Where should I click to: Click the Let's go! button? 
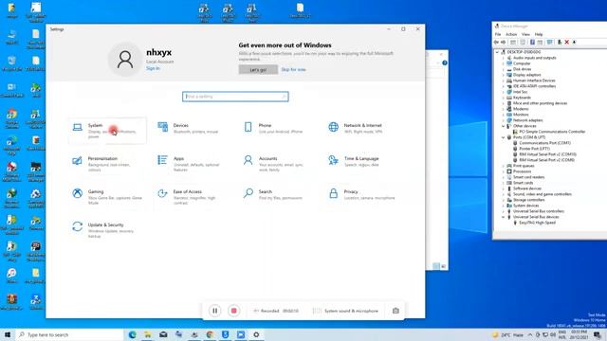point(258,69)
